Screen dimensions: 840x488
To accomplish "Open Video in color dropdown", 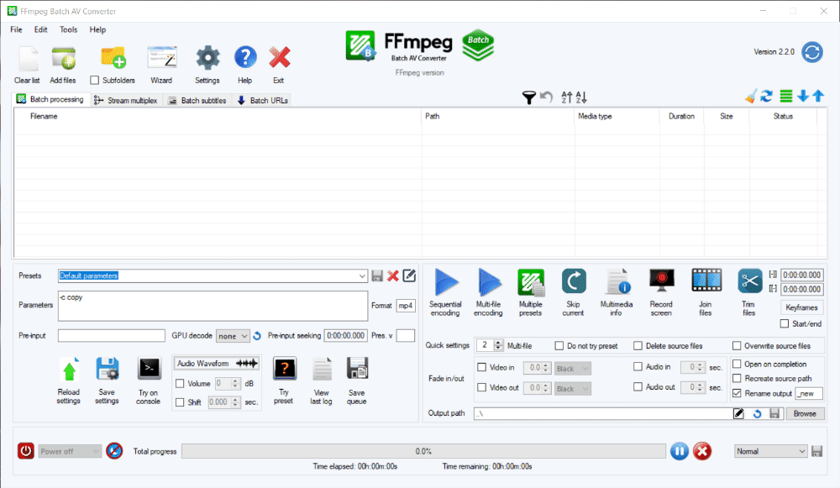I will [572, 369].
